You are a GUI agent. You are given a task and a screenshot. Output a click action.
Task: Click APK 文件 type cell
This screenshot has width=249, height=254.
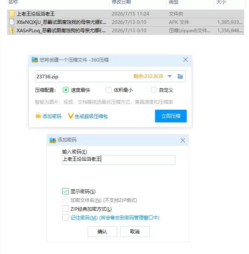179,22
